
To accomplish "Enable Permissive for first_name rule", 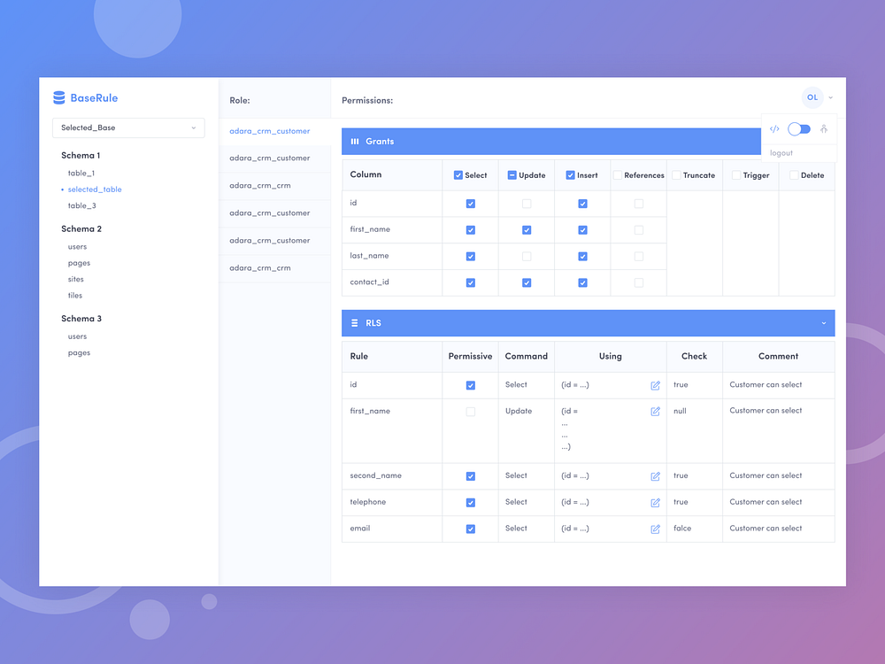I will (470, 413).
